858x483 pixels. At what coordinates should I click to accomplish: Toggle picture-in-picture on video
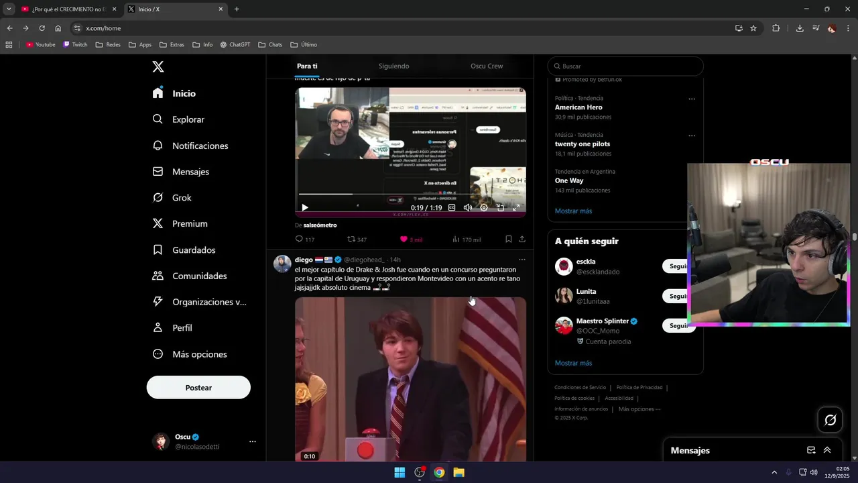500,208
